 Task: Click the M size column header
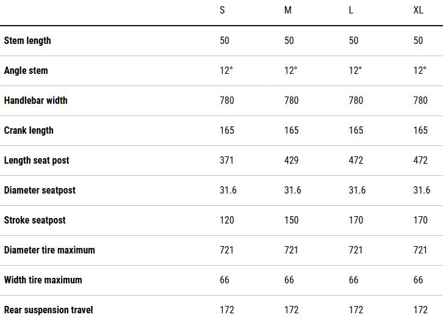pyautogui.click(x=288, y=11)
